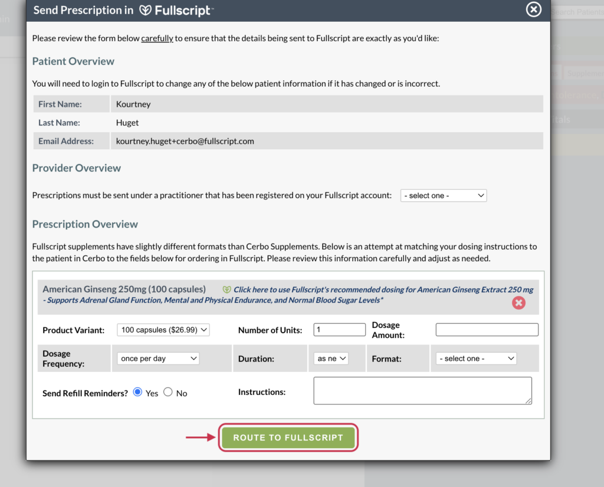The width and height of the screenshot is (604, 487).
Task: Close the Send Prescription dialog
Action: pos(533,9)
